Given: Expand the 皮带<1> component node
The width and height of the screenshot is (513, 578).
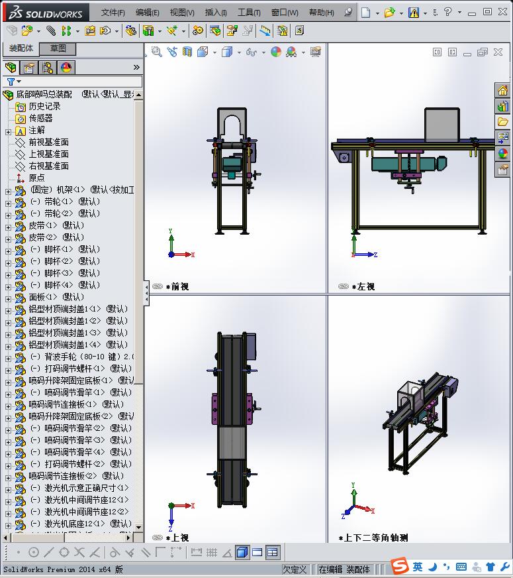Looking at the screenshot, I should pos(8,227).
